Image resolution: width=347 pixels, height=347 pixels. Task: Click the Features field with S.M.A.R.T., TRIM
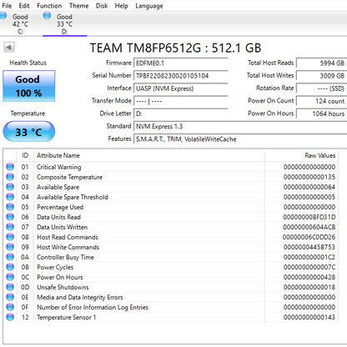click(240, 139)
